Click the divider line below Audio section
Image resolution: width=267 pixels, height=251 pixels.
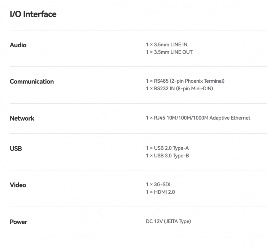[138, 66]
